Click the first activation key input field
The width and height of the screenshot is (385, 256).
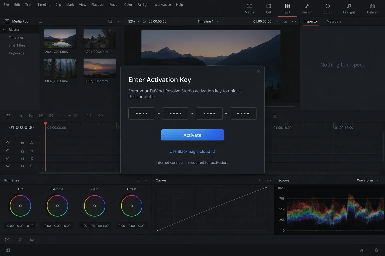click(x=142, y=113)
